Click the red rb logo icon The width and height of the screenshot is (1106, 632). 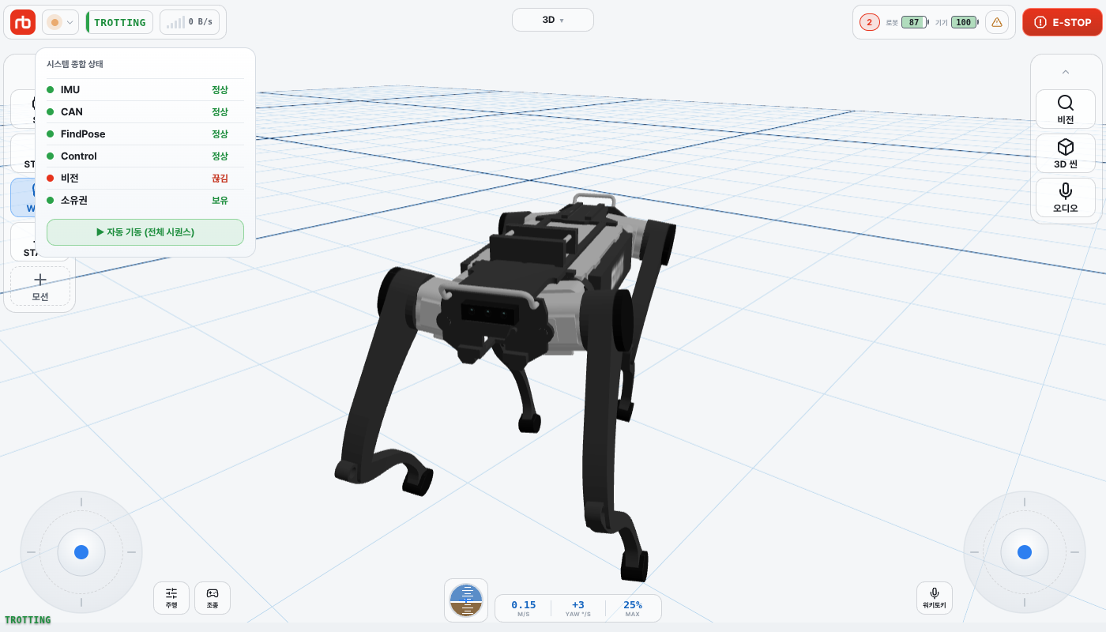[23, 22]
